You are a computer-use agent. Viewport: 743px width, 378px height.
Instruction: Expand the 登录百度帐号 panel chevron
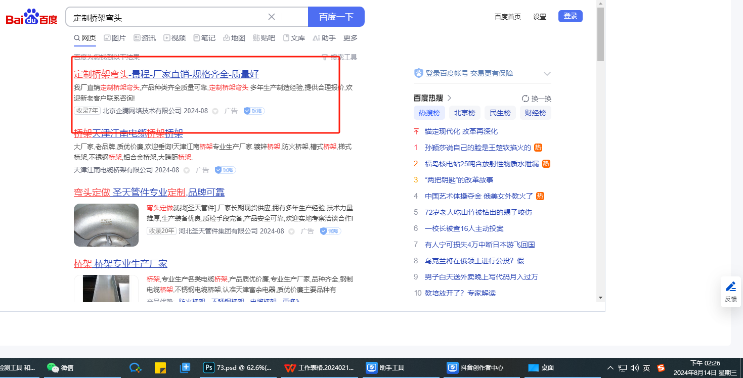tap(547, 74)
